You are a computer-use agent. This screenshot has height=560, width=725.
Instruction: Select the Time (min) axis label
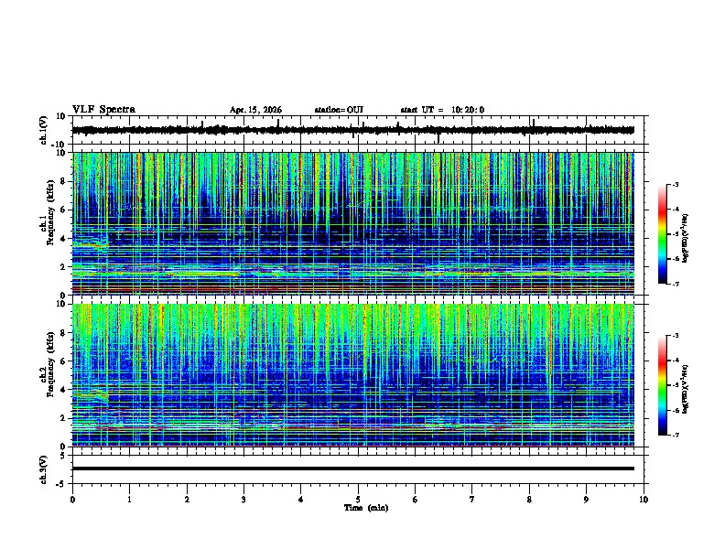pos(366,508)
